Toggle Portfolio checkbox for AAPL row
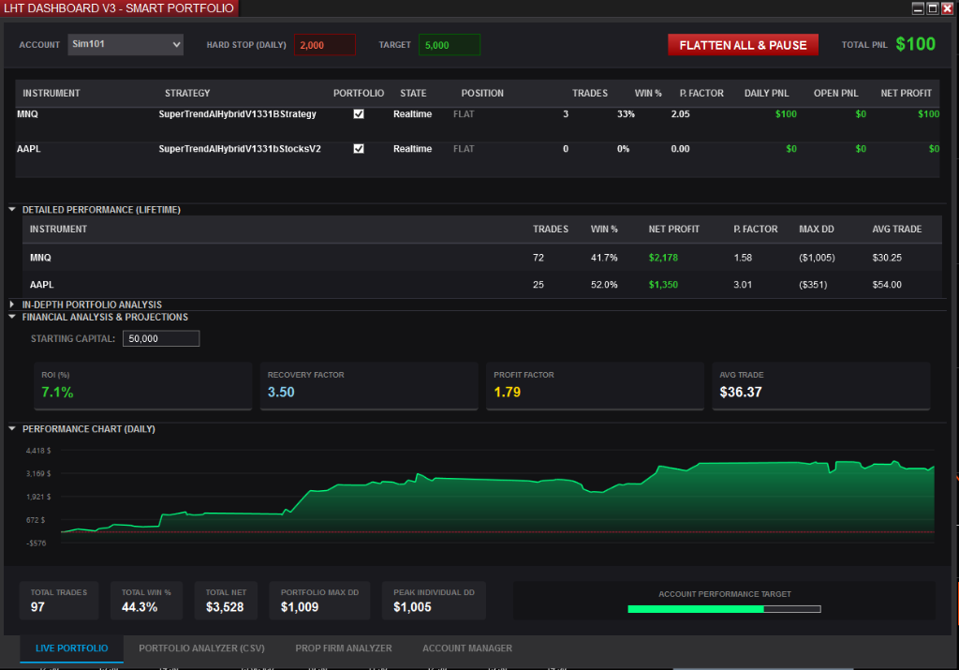Viewport: 959px width, 670px height. (x=359, y=149)
